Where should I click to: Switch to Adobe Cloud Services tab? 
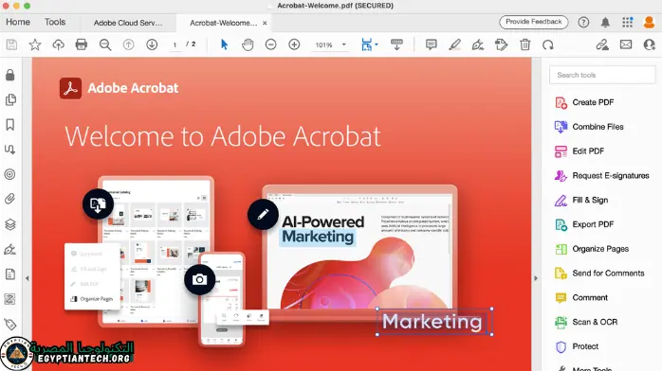point(128,23)
